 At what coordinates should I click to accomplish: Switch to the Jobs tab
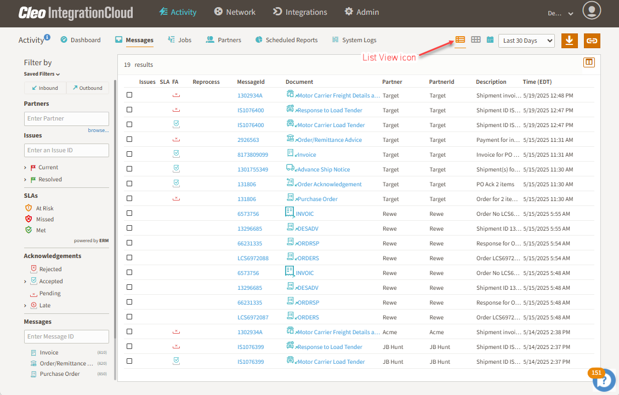[180, 40]
